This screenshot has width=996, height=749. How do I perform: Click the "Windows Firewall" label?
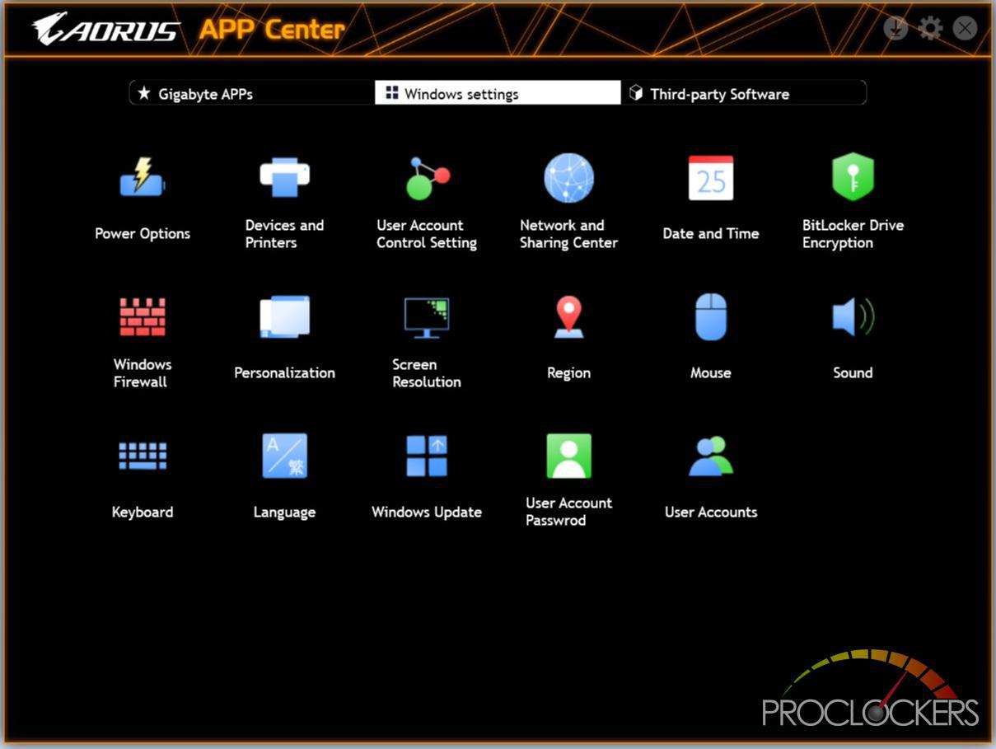pos(143,373)
